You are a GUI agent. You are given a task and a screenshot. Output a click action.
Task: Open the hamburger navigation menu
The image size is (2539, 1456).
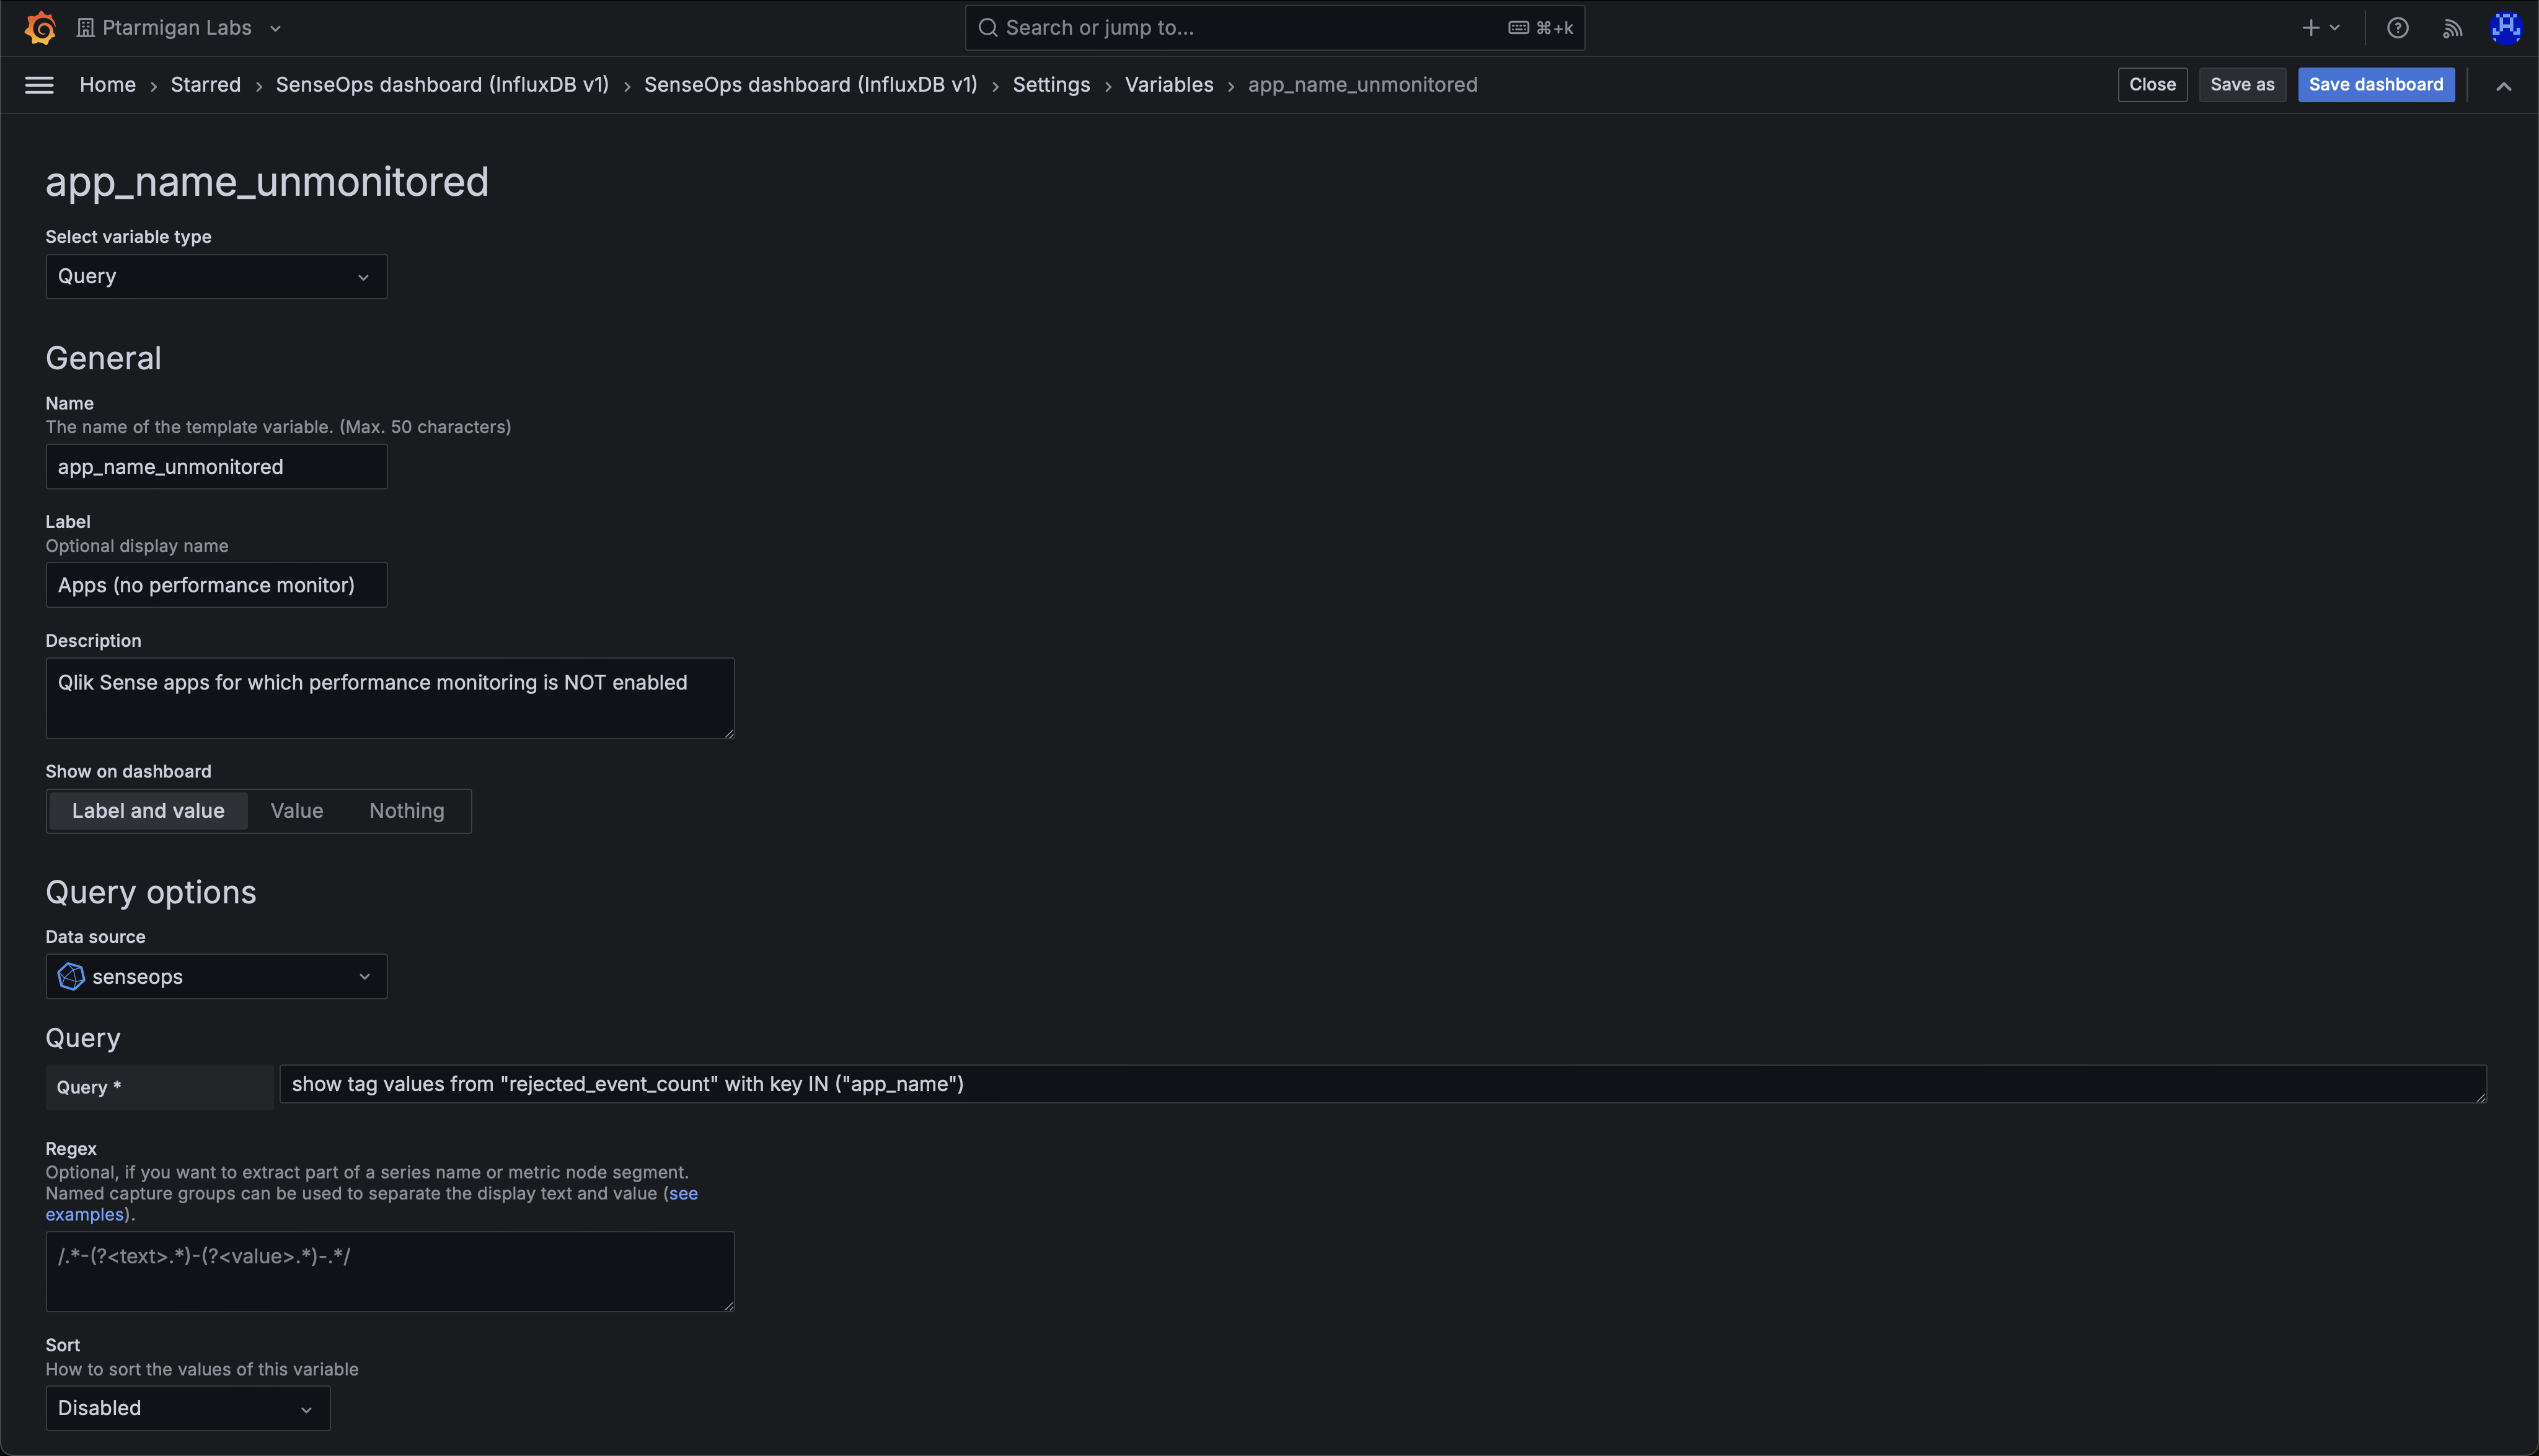tap(39, 85)
